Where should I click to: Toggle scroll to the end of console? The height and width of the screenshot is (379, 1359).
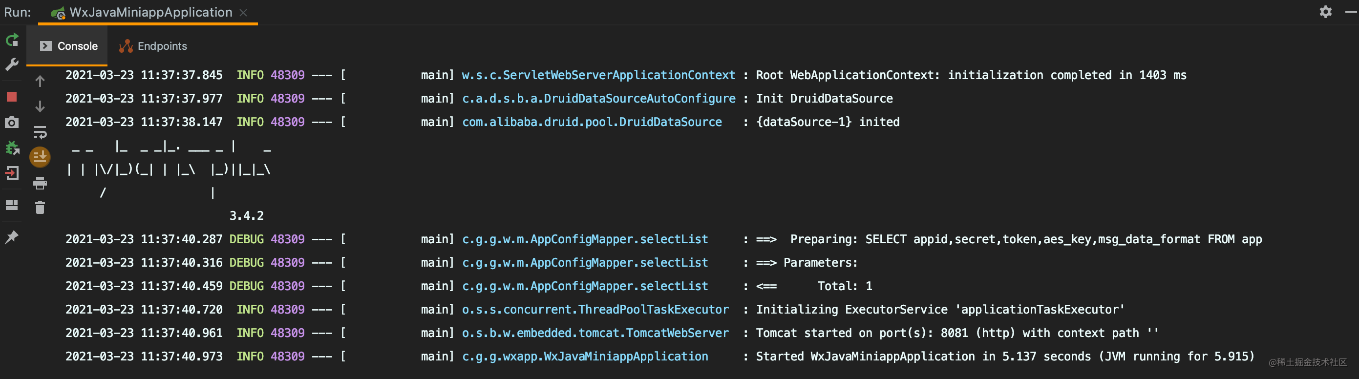40,157
